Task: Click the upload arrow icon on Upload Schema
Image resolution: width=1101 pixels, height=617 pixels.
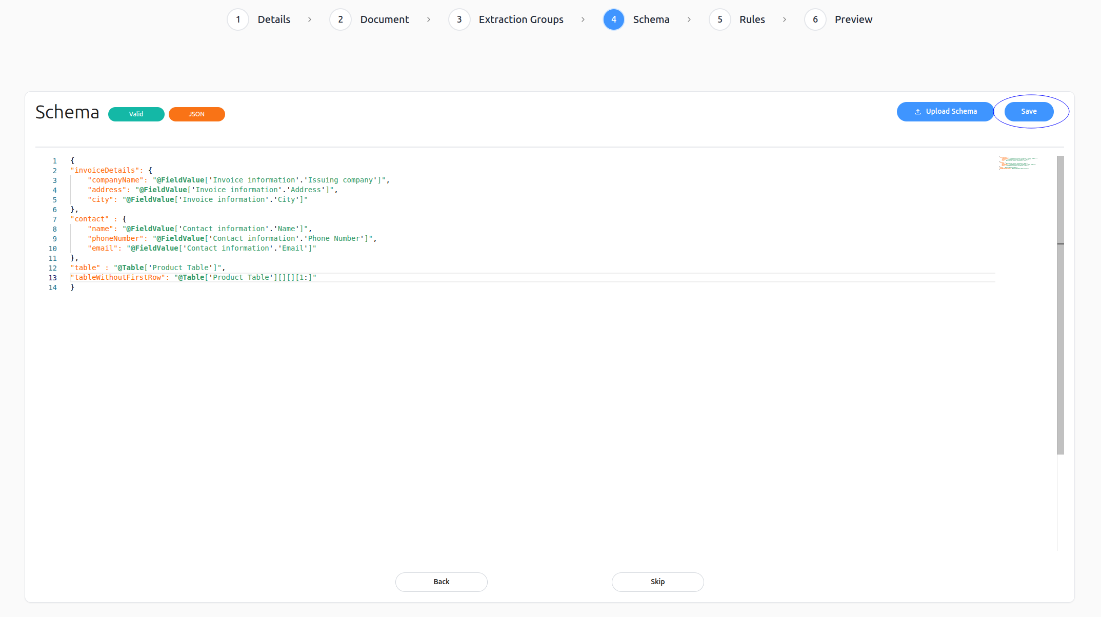Action: click(918, 112)
